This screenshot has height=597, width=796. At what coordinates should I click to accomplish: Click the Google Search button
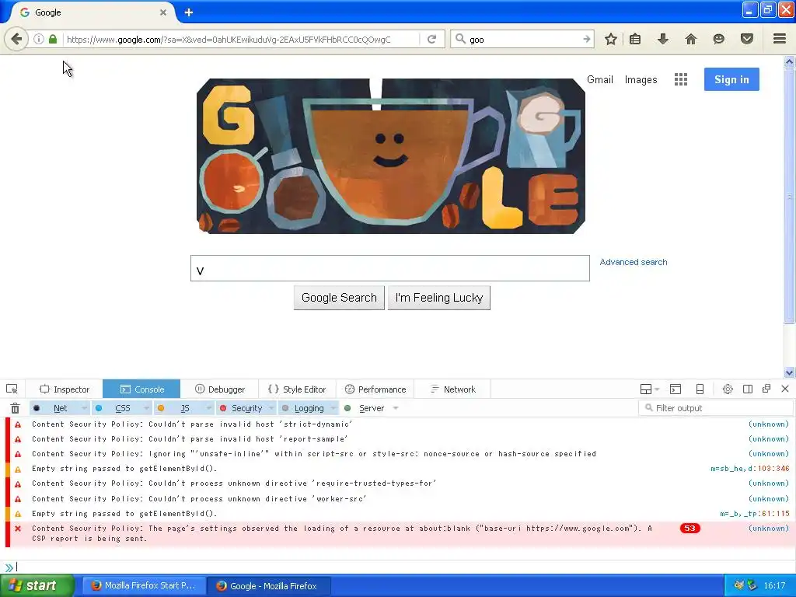coord(339,298)
